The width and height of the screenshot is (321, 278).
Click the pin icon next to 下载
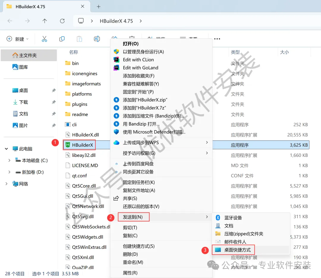[53, 102]
